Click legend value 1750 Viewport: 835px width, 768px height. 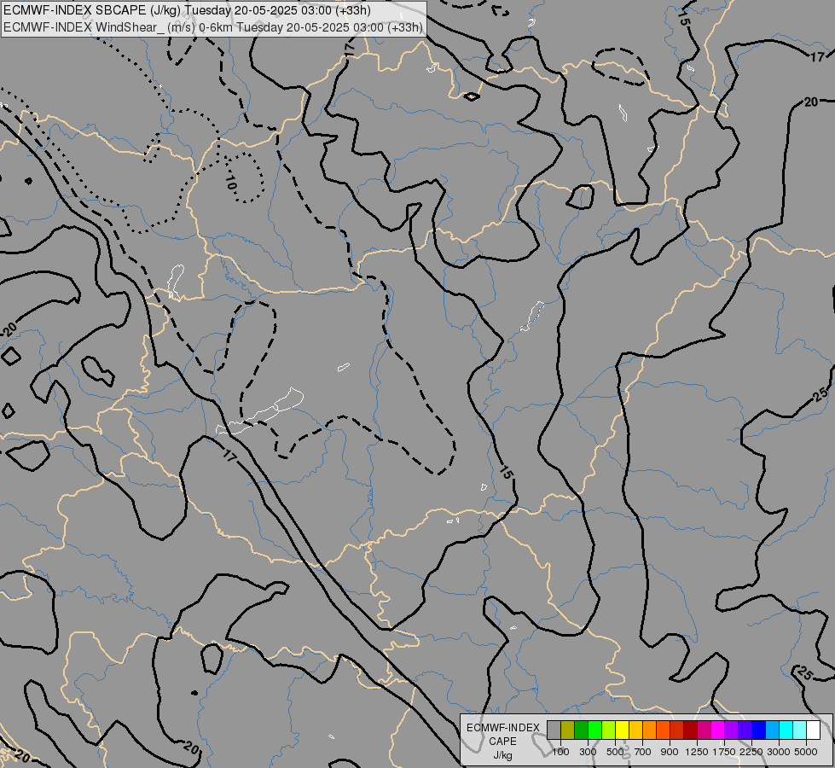[724, 752]
